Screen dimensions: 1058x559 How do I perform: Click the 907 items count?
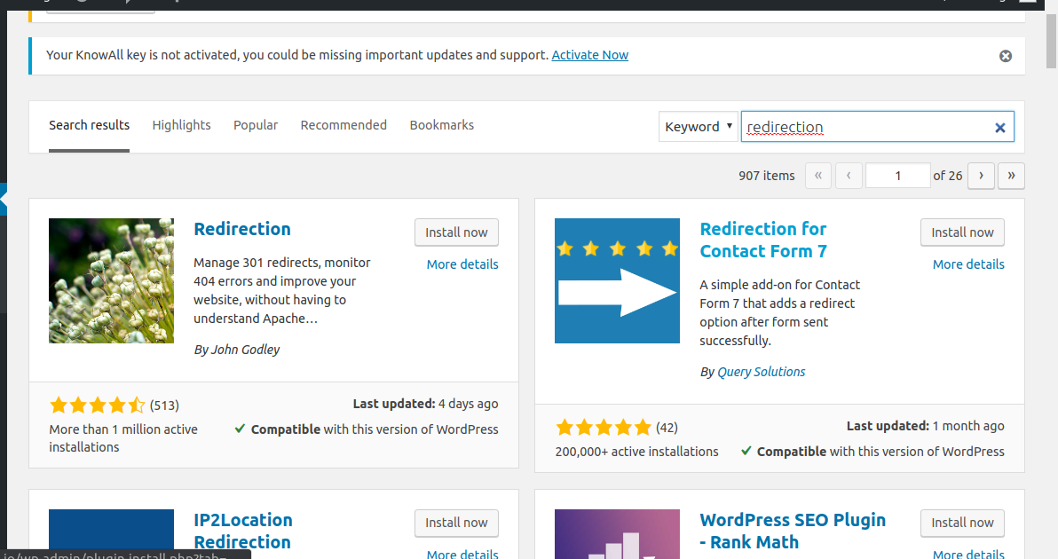(x=767, y=176)
